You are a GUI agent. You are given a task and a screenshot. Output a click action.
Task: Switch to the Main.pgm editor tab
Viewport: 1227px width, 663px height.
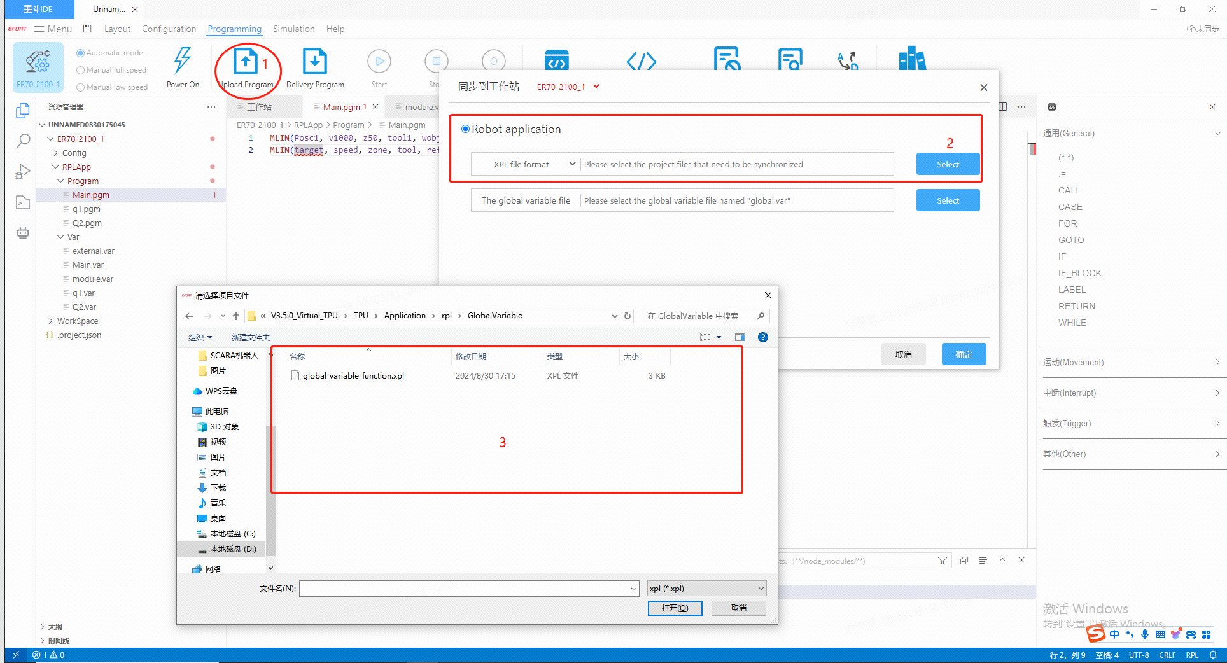[x=341, y=107]
